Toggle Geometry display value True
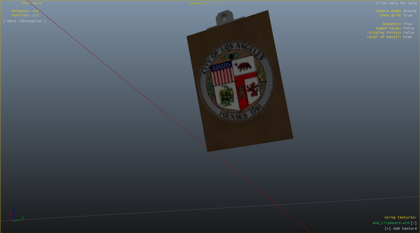This screenshot has width=420, height=233. pos(407,24)
